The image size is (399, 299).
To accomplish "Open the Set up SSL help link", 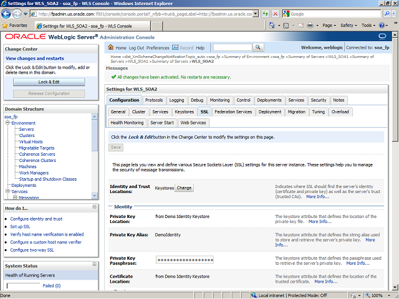I will (21, 227).
